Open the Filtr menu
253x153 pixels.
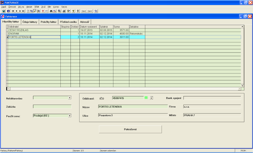(x=49, y=7)
